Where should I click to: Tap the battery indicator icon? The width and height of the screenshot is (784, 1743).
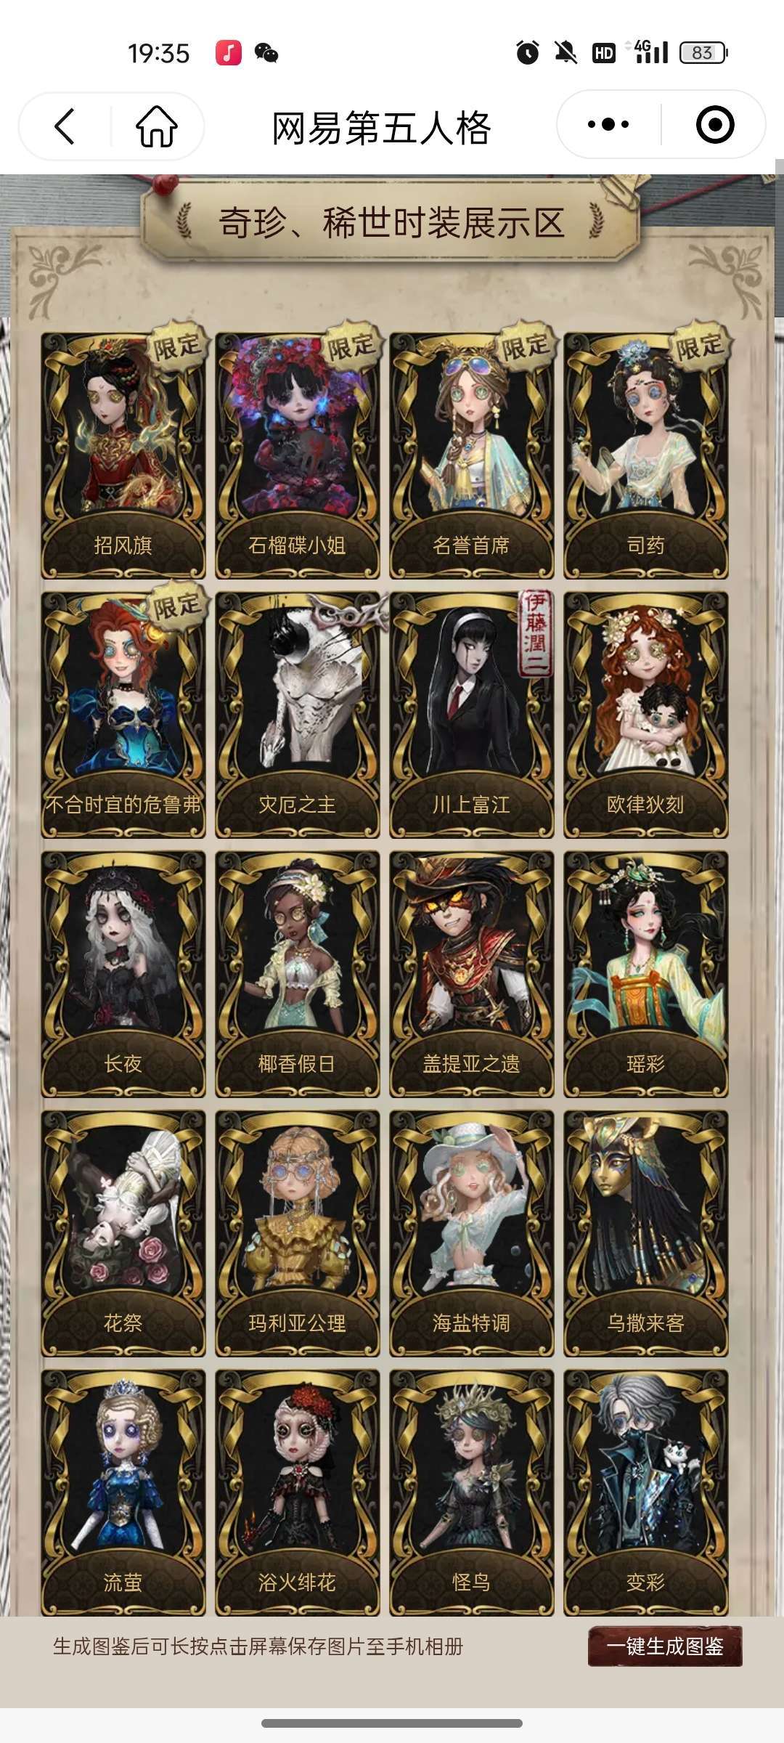point(703,52)
